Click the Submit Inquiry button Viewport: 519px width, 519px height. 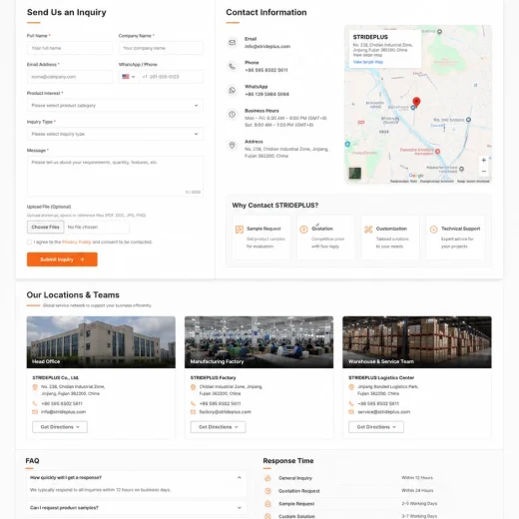pyautogui.click(x=62, y=259)
